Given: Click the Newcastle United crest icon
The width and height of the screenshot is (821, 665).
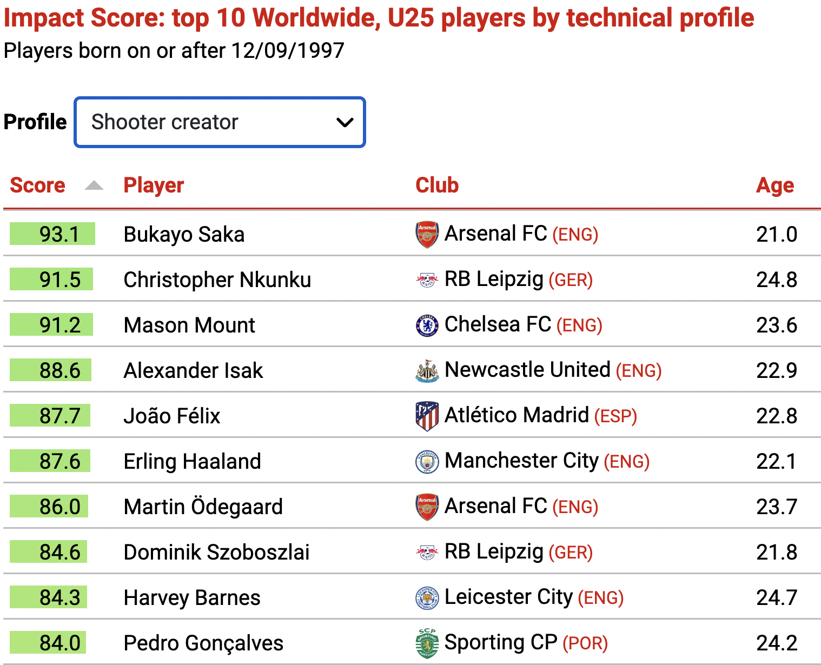Looking at the screenshot, I should coord(427,371).
